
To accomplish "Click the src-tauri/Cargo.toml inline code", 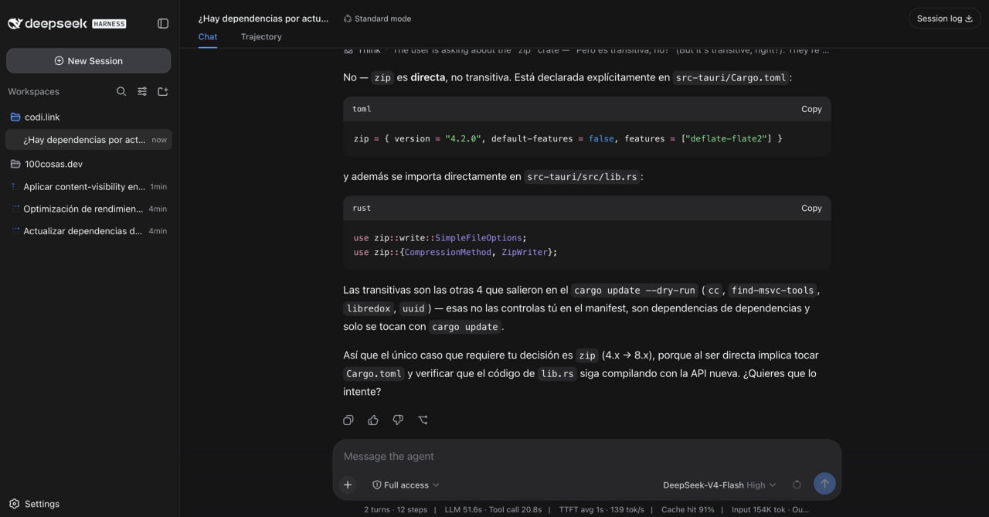I will click(x=730, y=78).
